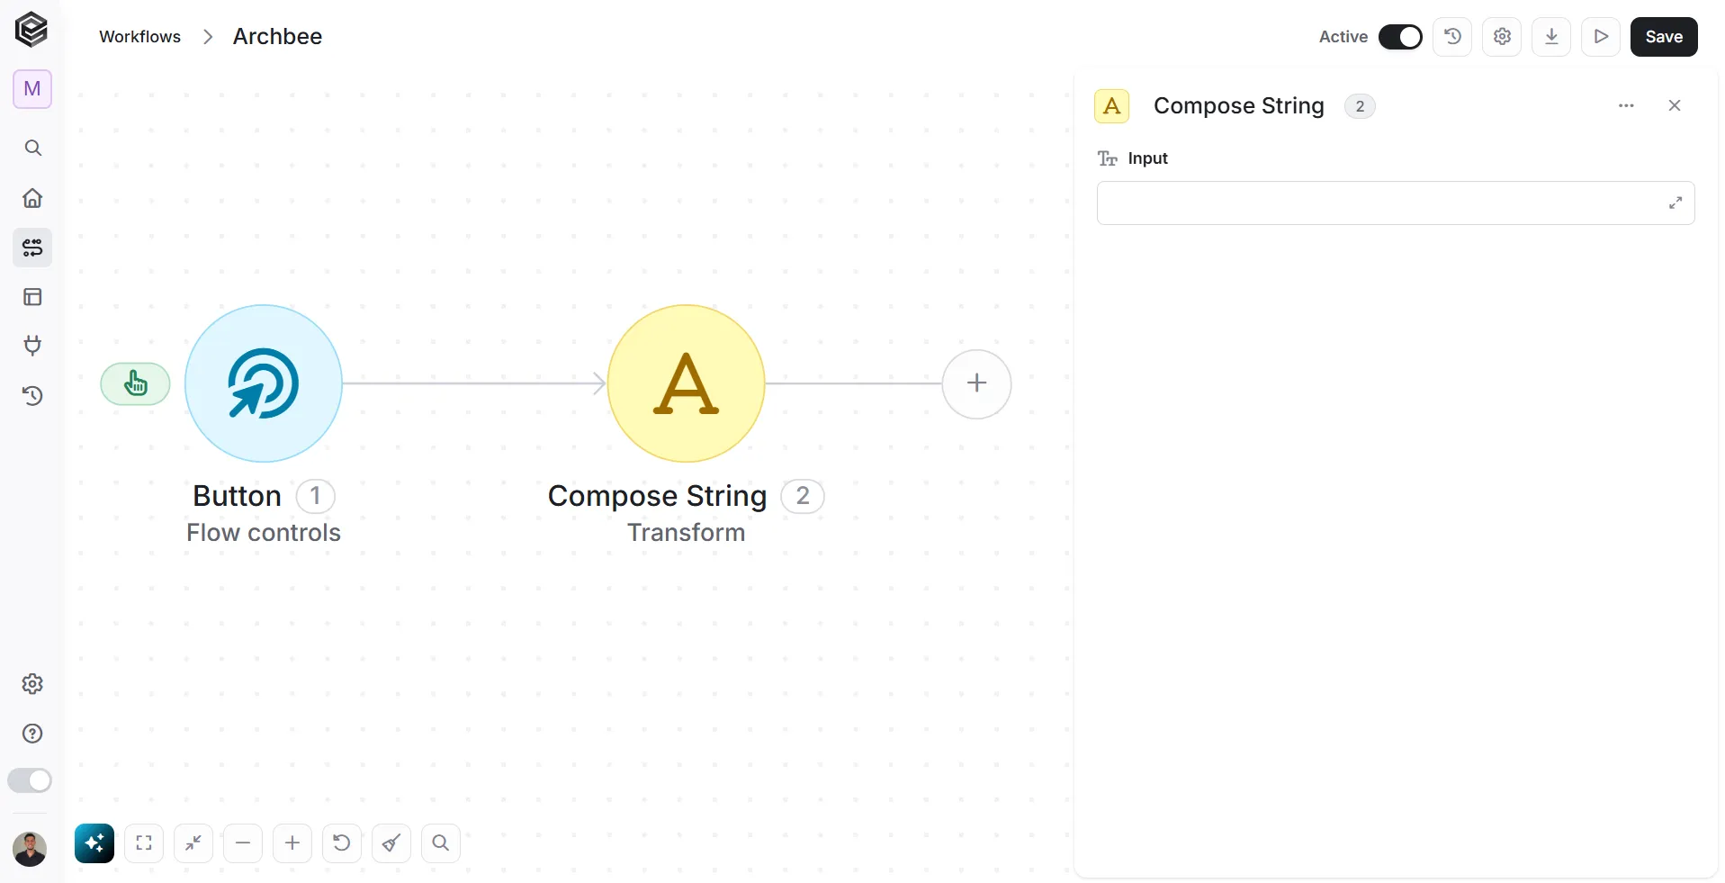Download the workflow via export icon
1725x883 pixels.
pyautogui.click(x=1551, y=37)
